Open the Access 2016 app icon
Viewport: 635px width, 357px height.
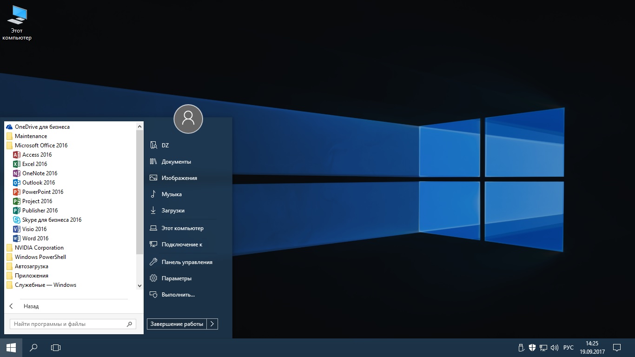pos(17,155)
